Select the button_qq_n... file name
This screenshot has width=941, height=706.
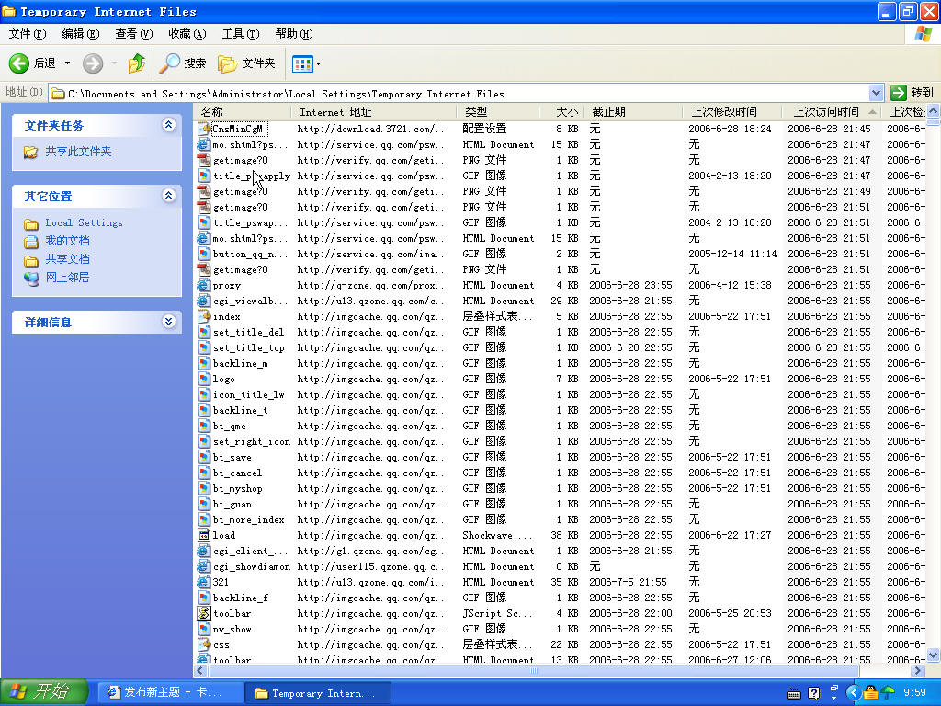tap(250, 254)
